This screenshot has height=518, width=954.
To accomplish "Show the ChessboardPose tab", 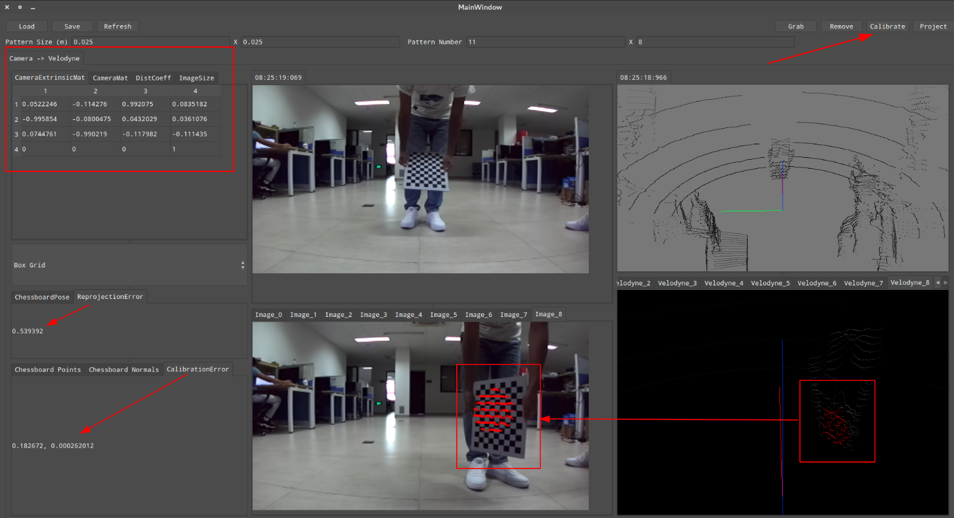I will 42,297.
